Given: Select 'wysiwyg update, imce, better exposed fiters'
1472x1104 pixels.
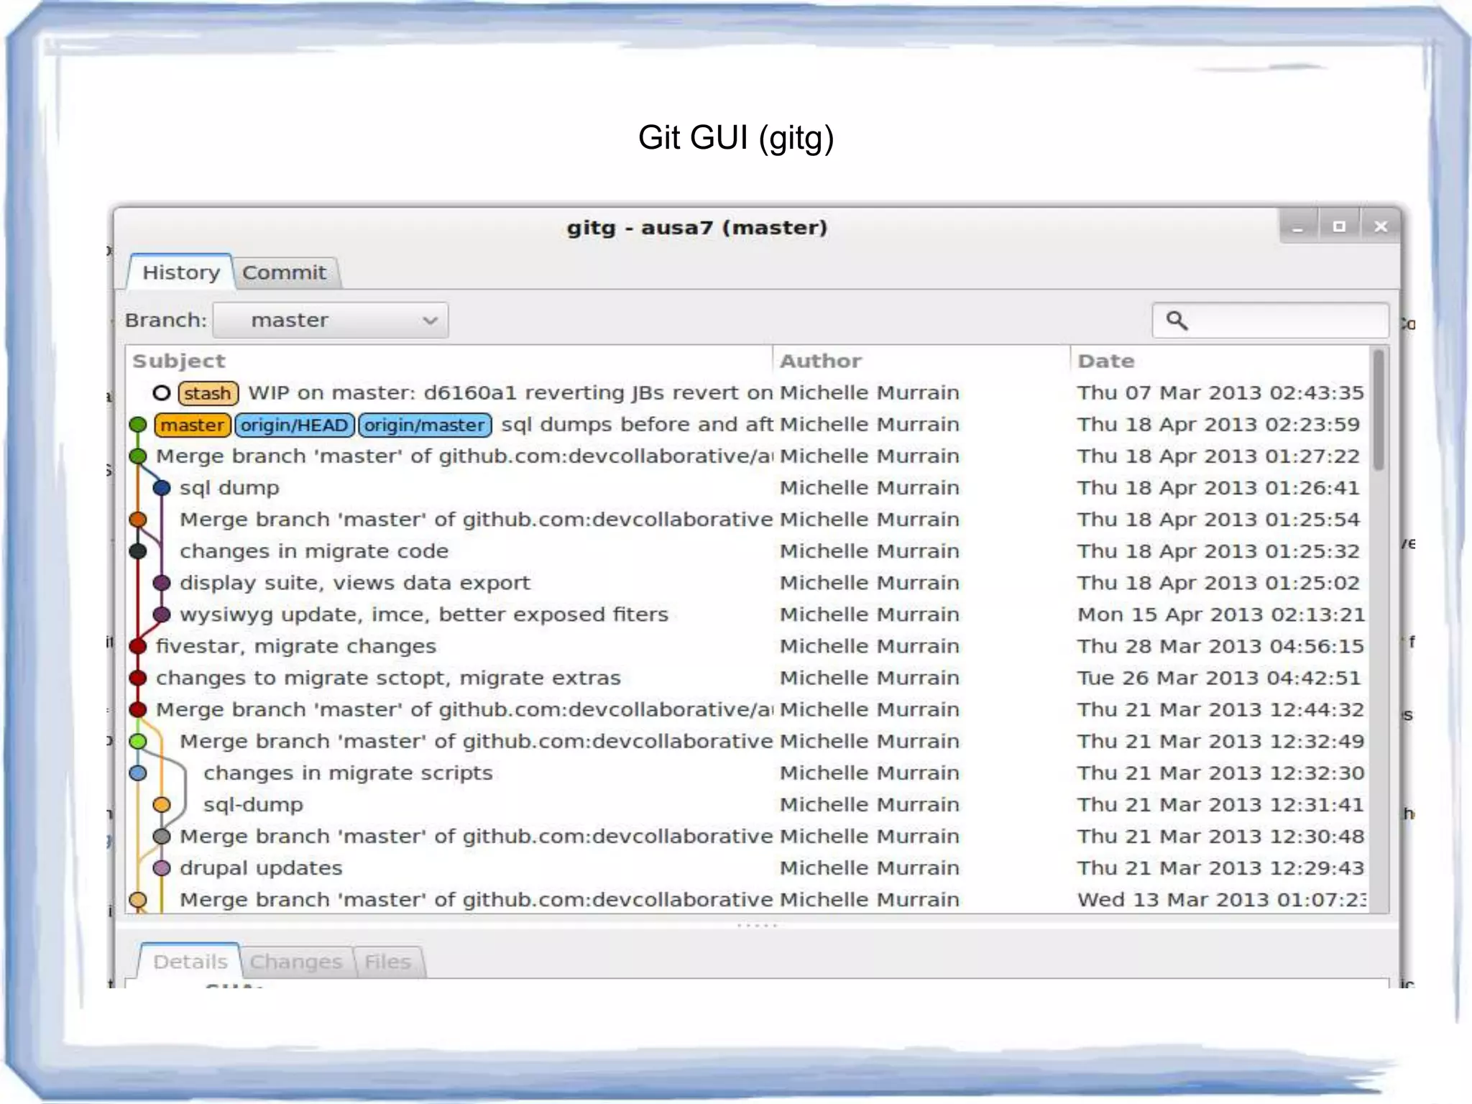Looking at the screenshot, I should click(x=747, y=615).
